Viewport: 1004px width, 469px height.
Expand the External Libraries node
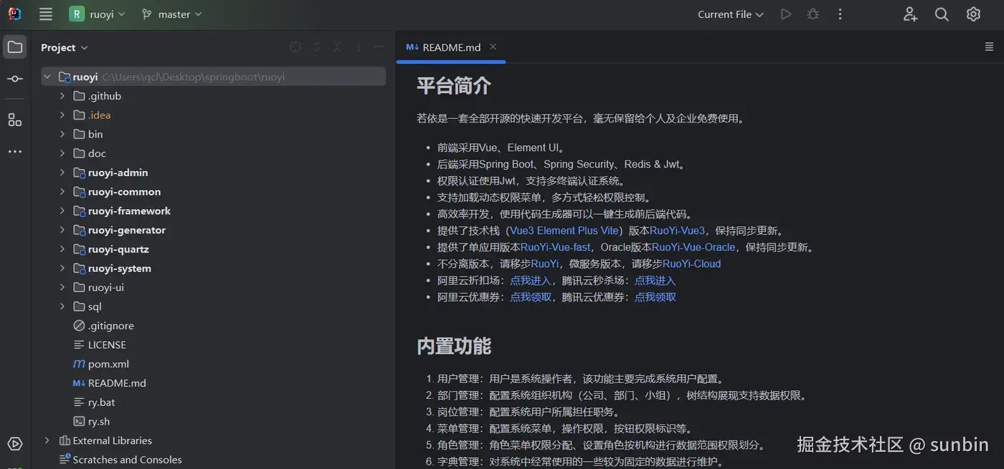coord(47,440)
